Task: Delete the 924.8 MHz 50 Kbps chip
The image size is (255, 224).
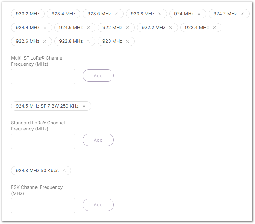Action: [64, 171]
